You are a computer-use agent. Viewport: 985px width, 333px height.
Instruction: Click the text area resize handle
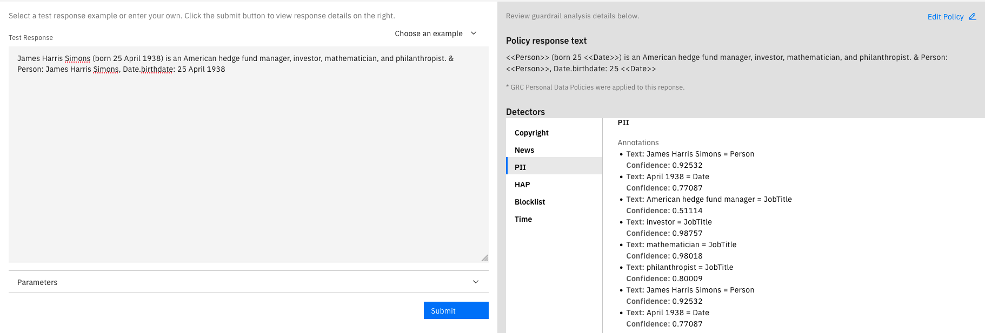pos(484,258)
